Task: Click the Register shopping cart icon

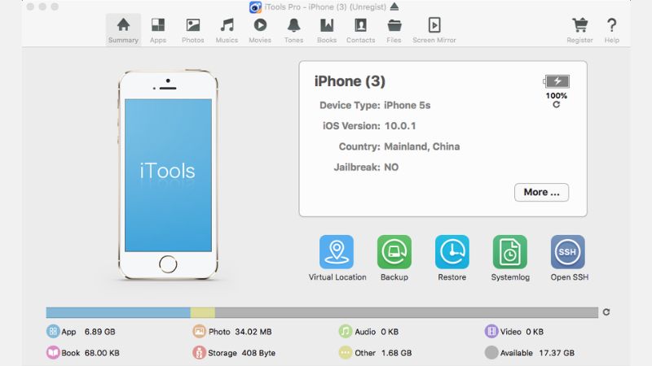Action: 579,25
